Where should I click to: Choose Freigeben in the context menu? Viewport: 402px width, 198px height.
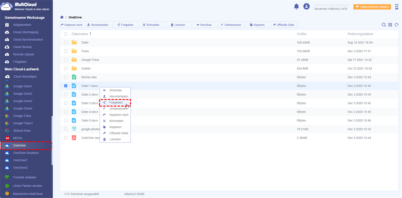(x=116, y=103)
